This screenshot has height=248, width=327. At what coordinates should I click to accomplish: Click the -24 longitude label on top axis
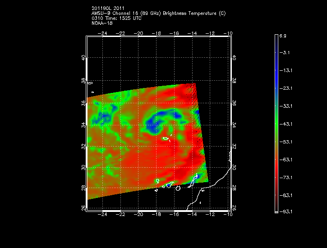click(x=104, y=33)
